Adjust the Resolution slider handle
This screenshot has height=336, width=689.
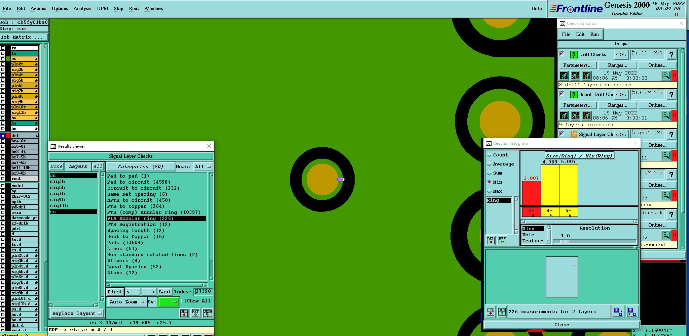pos(565,241)
